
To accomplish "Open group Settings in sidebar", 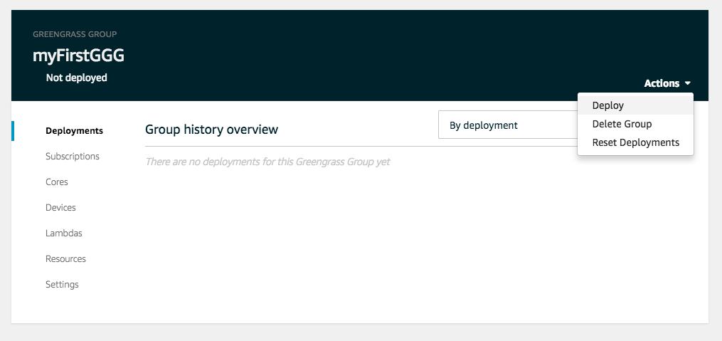I will pyautogui.click(x=62, y=285).
